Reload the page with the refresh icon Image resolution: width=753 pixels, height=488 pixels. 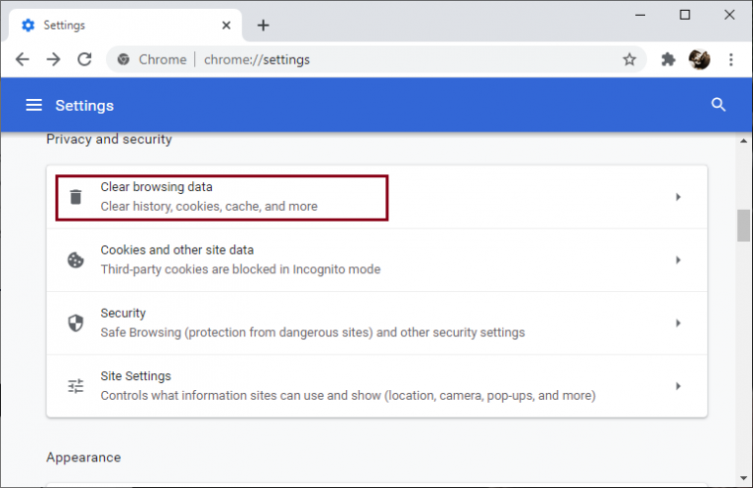(85, 60)
